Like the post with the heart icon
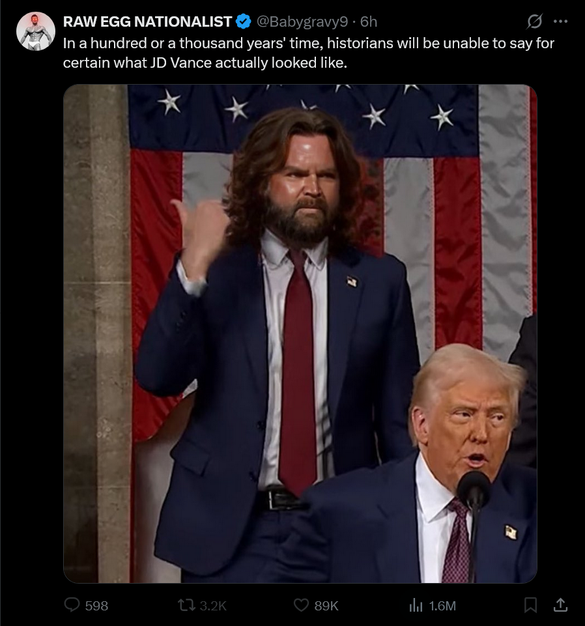Screen dimensions: 585x626 pos(301,605)
